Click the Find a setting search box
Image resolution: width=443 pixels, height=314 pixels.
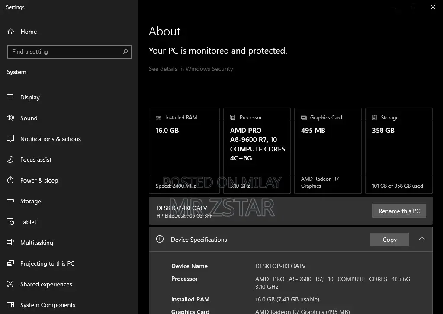tap(65, 52)
